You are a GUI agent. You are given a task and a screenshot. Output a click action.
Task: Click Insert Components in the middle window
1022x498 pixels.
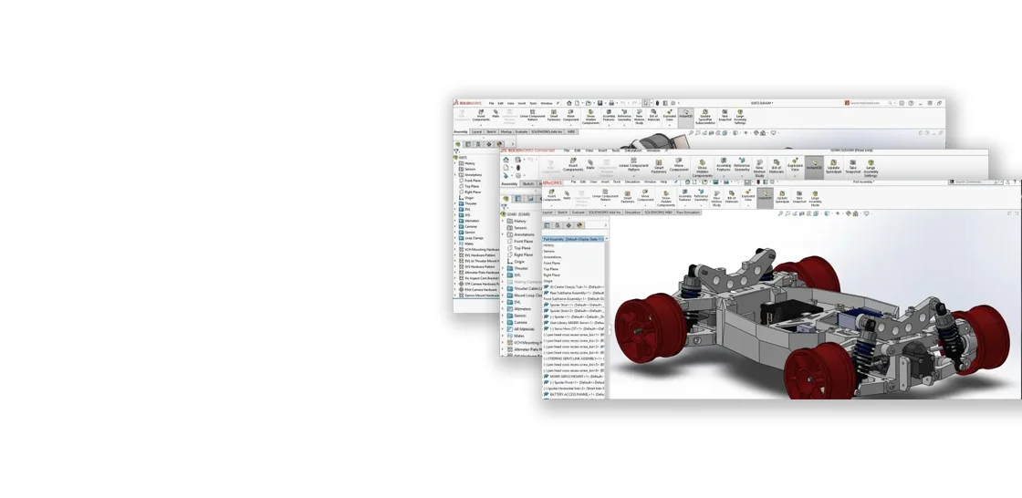tap(573, 164)
